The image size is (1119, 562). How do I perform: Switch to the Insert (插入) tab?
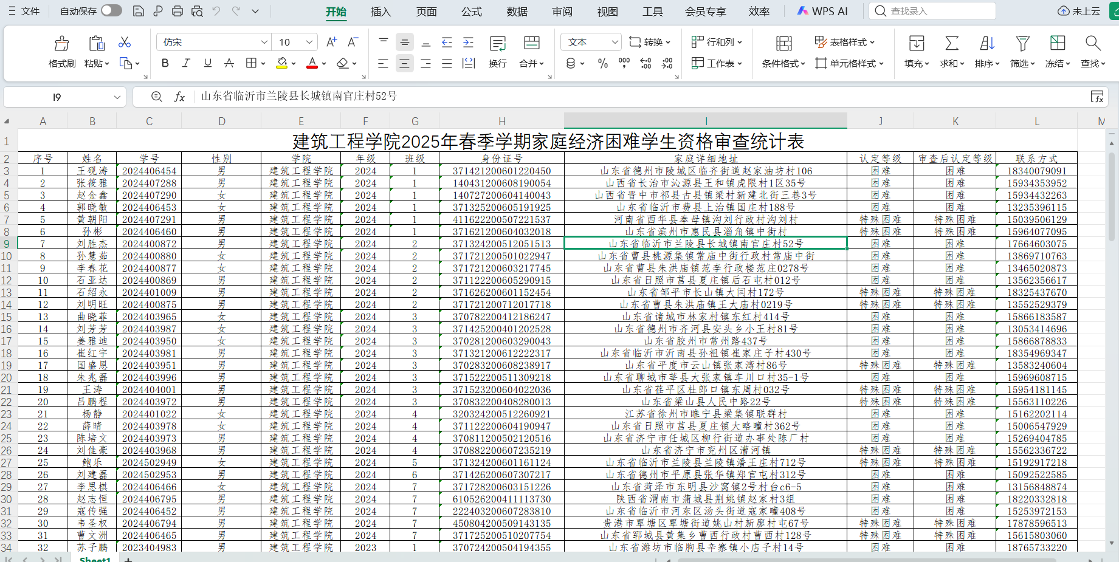tap(380, 12)
